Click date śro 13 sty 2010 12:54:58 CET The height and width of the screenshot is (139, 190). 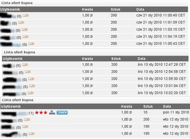tap(162, 72)
